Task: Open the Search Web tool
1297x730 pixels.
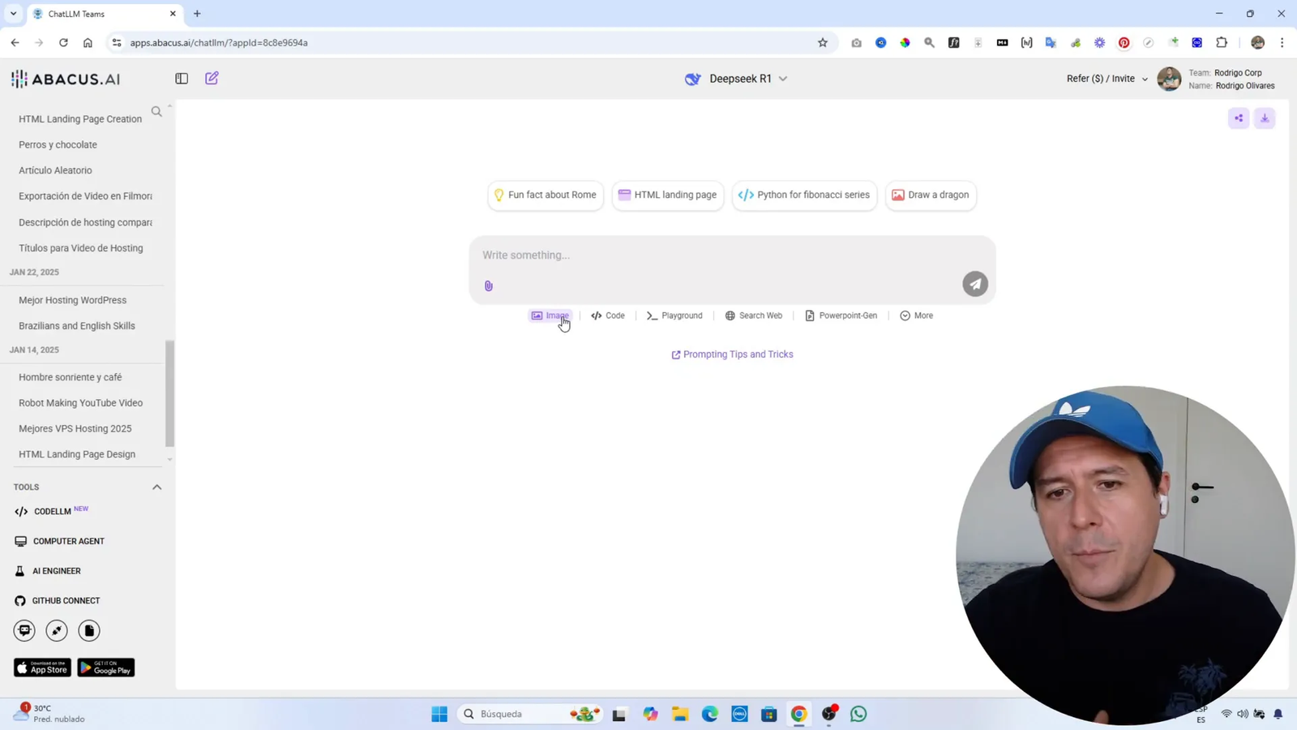Action: pos(753,316)
